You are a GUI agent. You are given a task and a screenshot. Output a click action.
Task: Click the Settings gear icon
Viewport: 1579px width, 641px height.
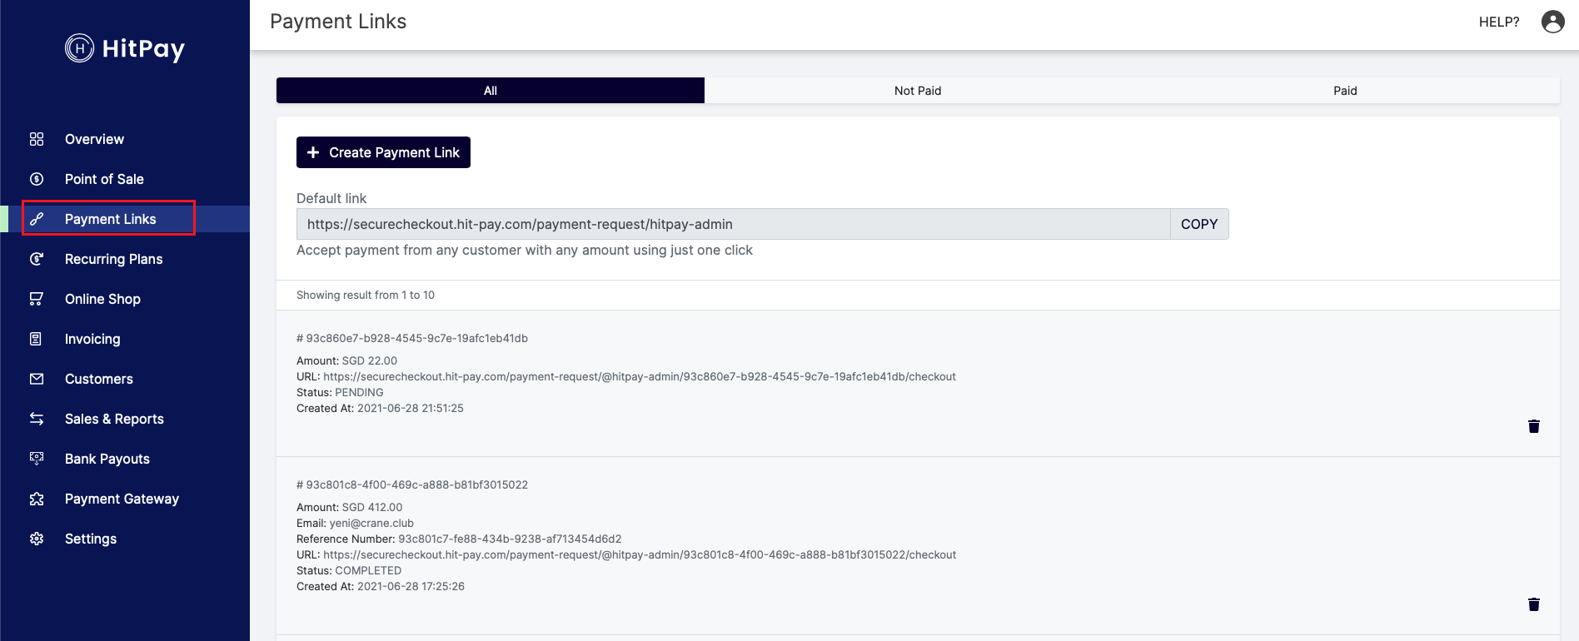click(37, 539)
